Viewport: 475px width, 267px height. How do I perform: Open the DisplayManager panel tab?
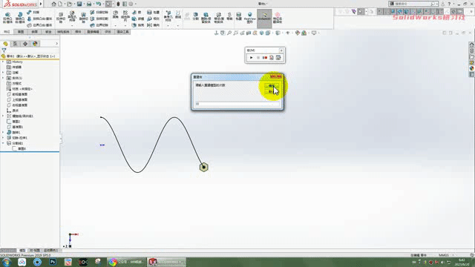tap(35, 44)
